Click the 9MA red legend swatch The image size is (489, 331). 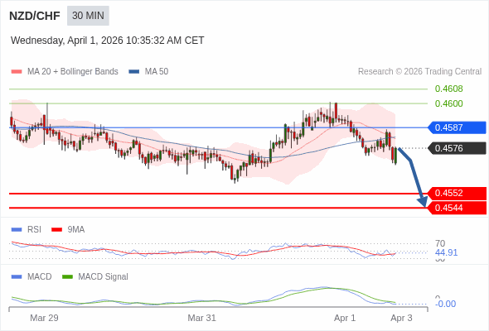pos(56,230)
